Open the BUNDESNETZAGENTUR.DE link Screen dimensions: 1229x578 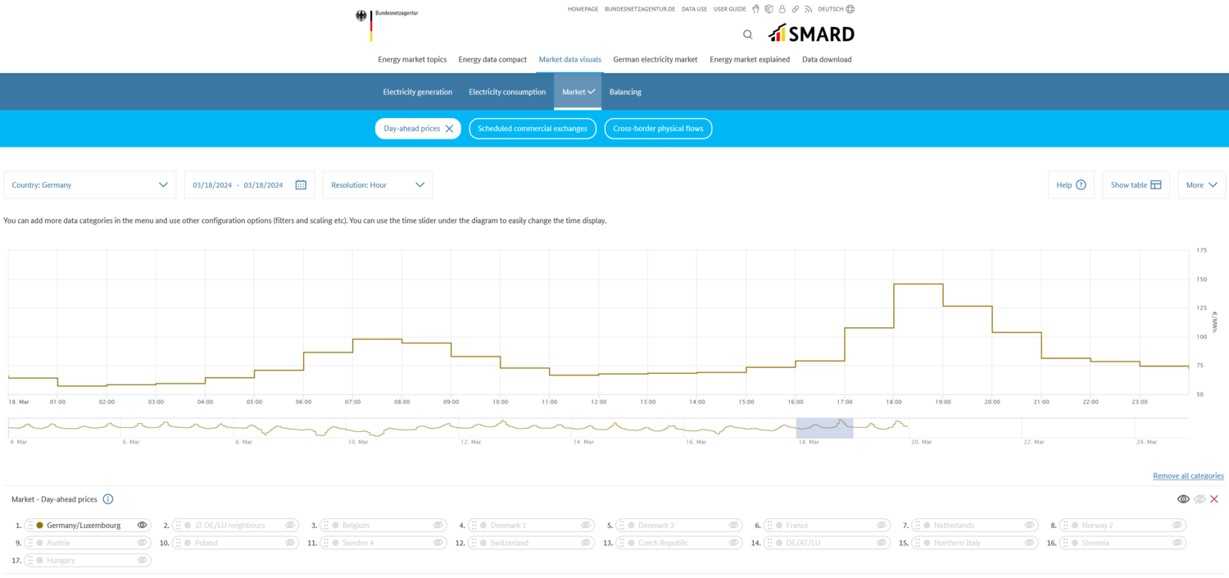click(640, 9)
